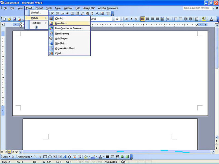Open Symbol from the Insert menu
219x164 pixels.
pyautogui.click(x=36, y=13)
